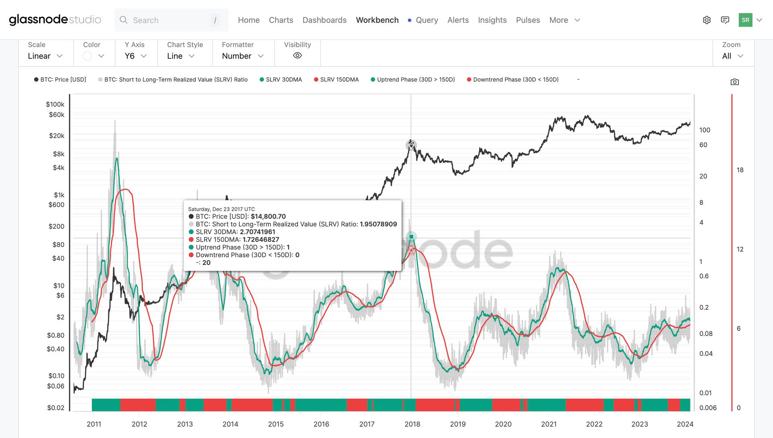Viewport: 773px width, 438px height.
Task: Click the search magnifier icon
Action: [124, 20]
